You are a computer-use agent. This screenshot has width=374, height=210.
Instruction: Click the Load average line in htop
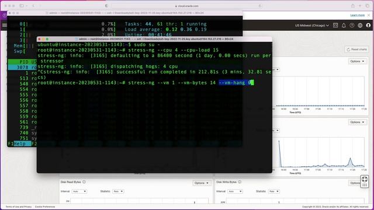(x=165, y=30)
